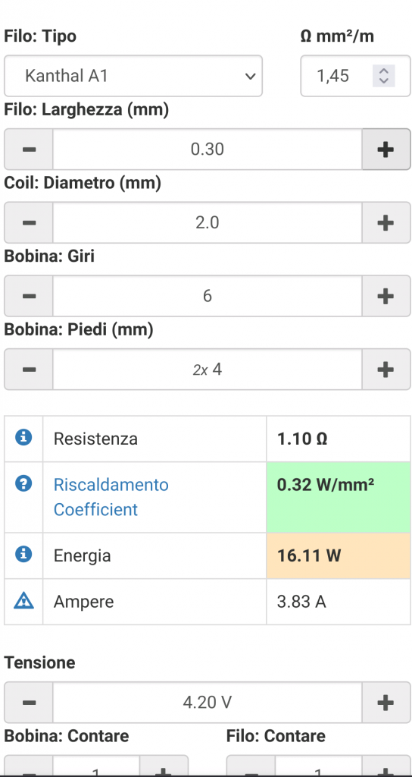412x777 pixels.
Task: Increase Piedi leg length with the plus button
Action: (x=385, y=370)
